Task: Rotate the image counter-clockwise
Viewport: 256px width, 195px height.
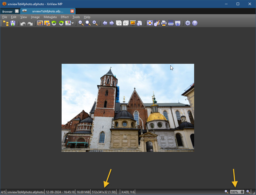Action: pos(54,23)
